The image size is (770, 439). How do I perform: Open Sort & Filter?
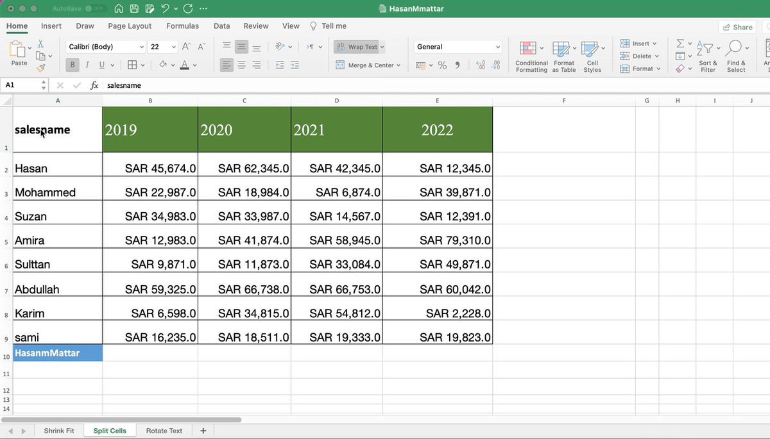708,57
